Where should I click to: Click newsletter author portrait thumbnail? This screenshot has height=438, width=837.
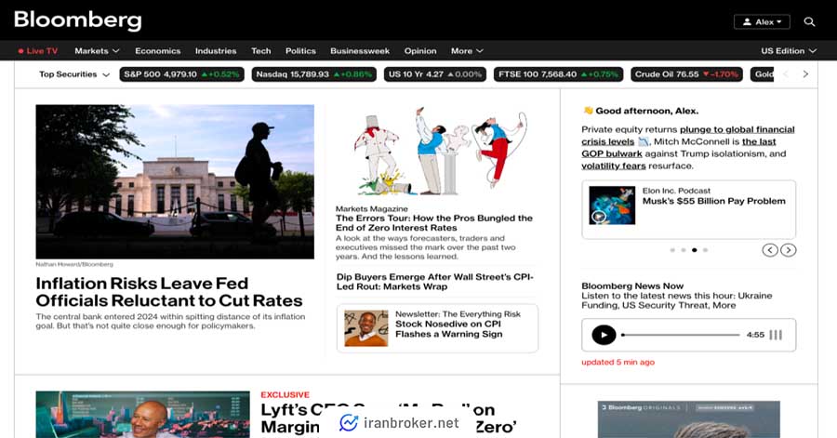click(366, 328)
